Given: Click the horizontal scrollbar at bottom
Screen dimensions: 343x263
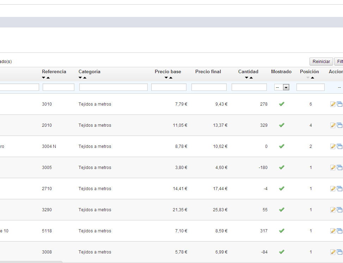Looking at the screenshot, I should [31, 262].
